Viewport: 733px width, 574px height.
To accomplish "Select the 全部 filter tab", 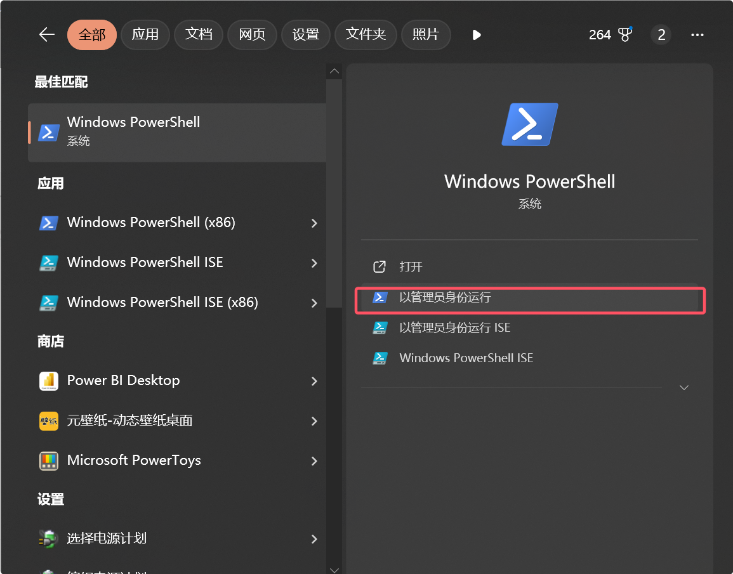I will click(91, 34).
